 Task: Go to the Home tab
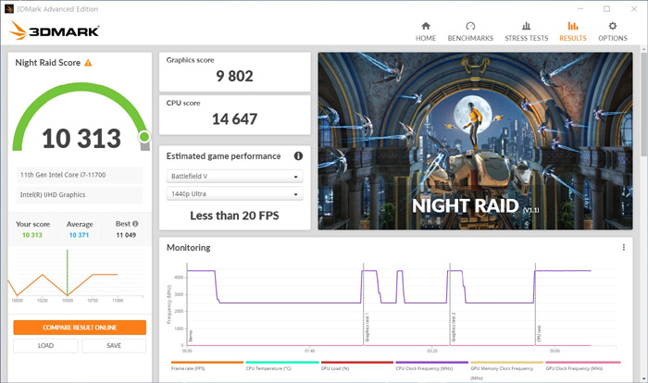pos(426,31)
